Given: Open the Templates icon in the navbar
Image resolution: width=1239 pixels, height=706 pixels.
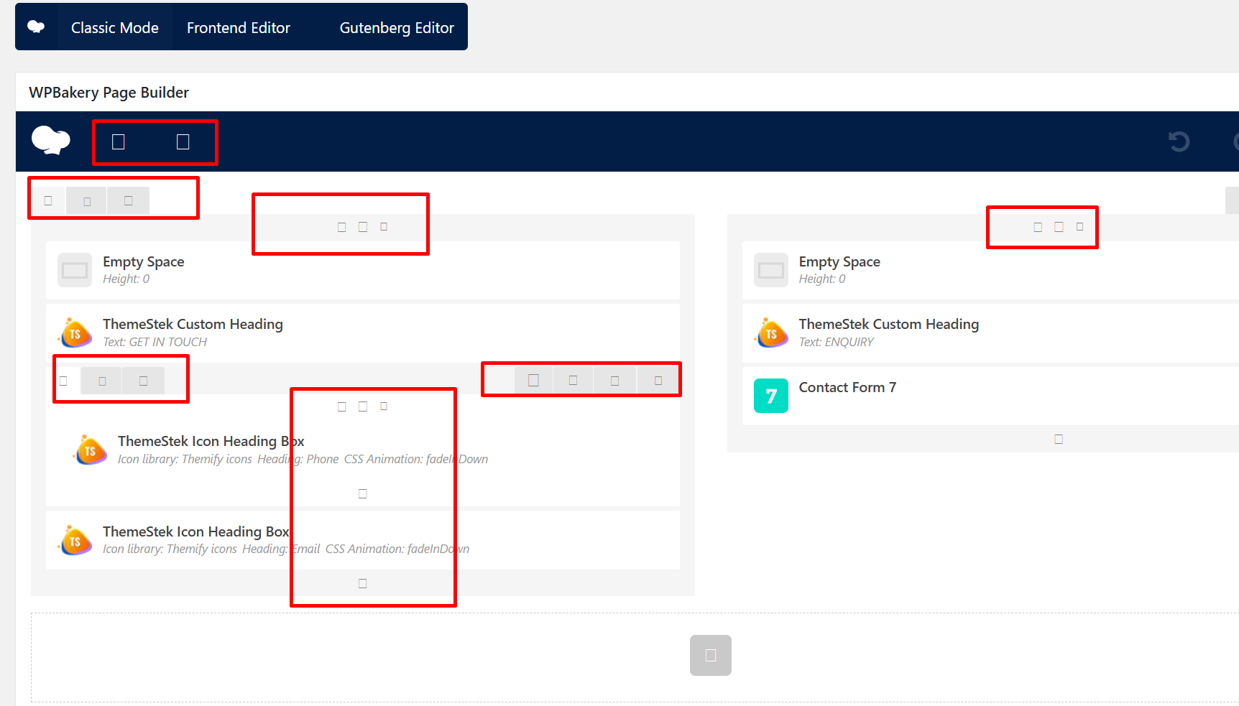Looking at the screenshot, I should (x=183, y=142).
